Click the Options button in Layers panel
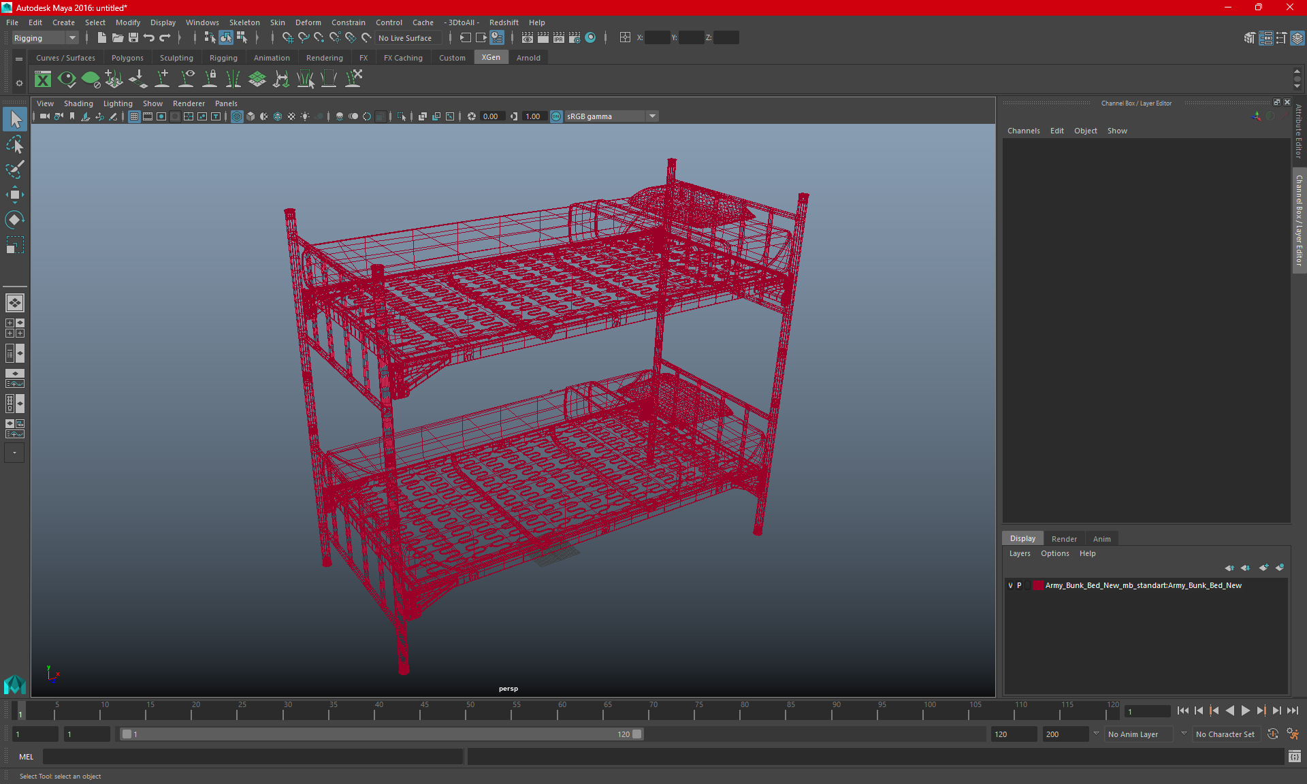Image resolution: width=1307 pixels, height=784 pixels. [1054, 553]
